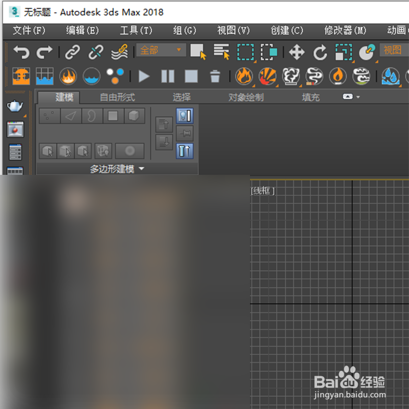Toggle the Pin Stack pushpin button
Viewport: 409px width, 409px height.
185,133
